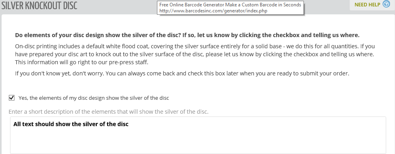Viewport: 395px width, 154px height.
Task: Click the 'pre-press staff' sentence line
Action: coord(81,62)
